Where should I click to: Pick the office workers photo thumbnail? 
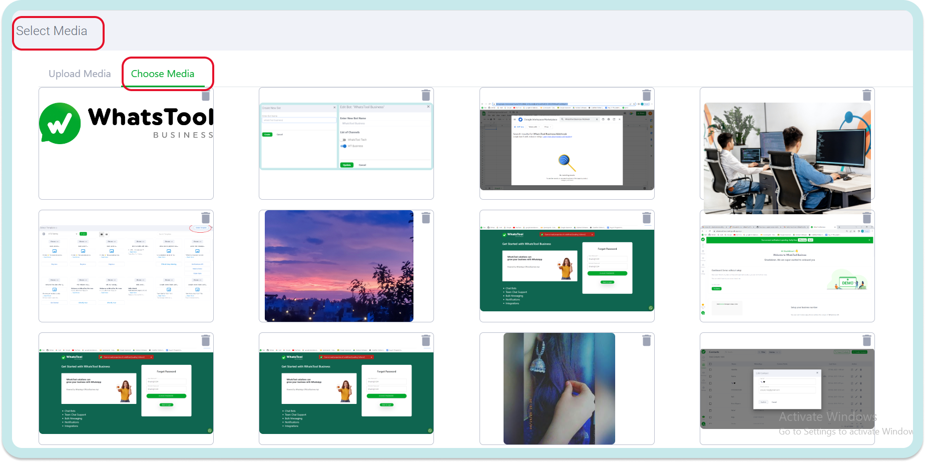pyautogui.click(x=787, y=158)
